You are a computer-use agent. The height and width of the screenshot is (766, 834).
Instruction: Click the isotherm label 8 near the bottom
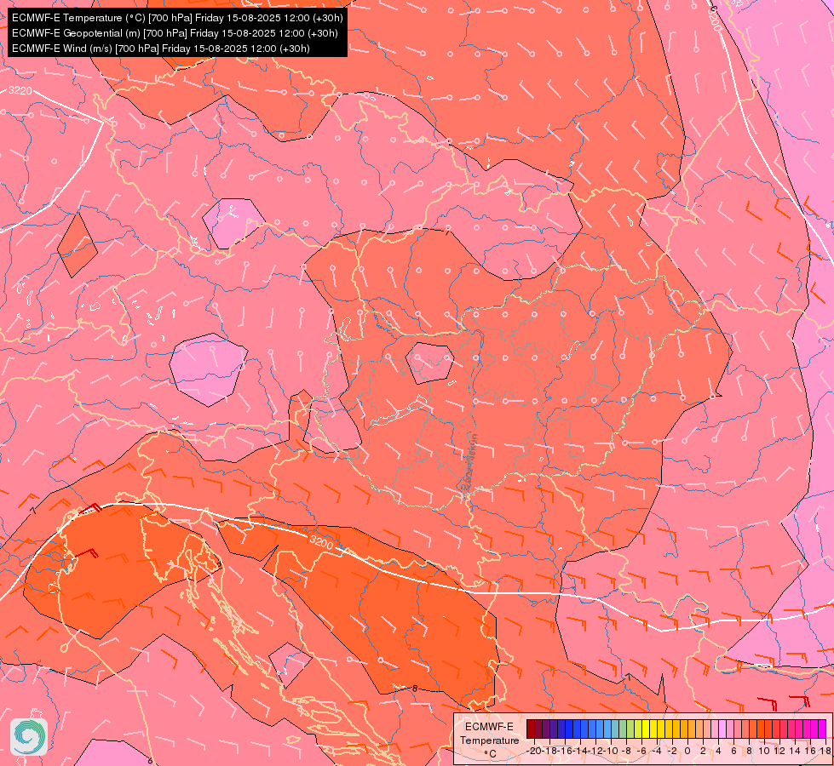415,689
